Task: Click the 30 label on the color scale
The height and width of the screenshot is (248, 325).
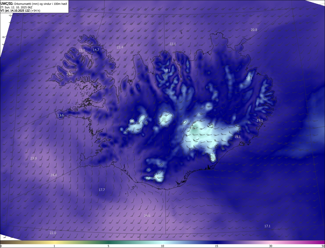Action: (271, 246)
